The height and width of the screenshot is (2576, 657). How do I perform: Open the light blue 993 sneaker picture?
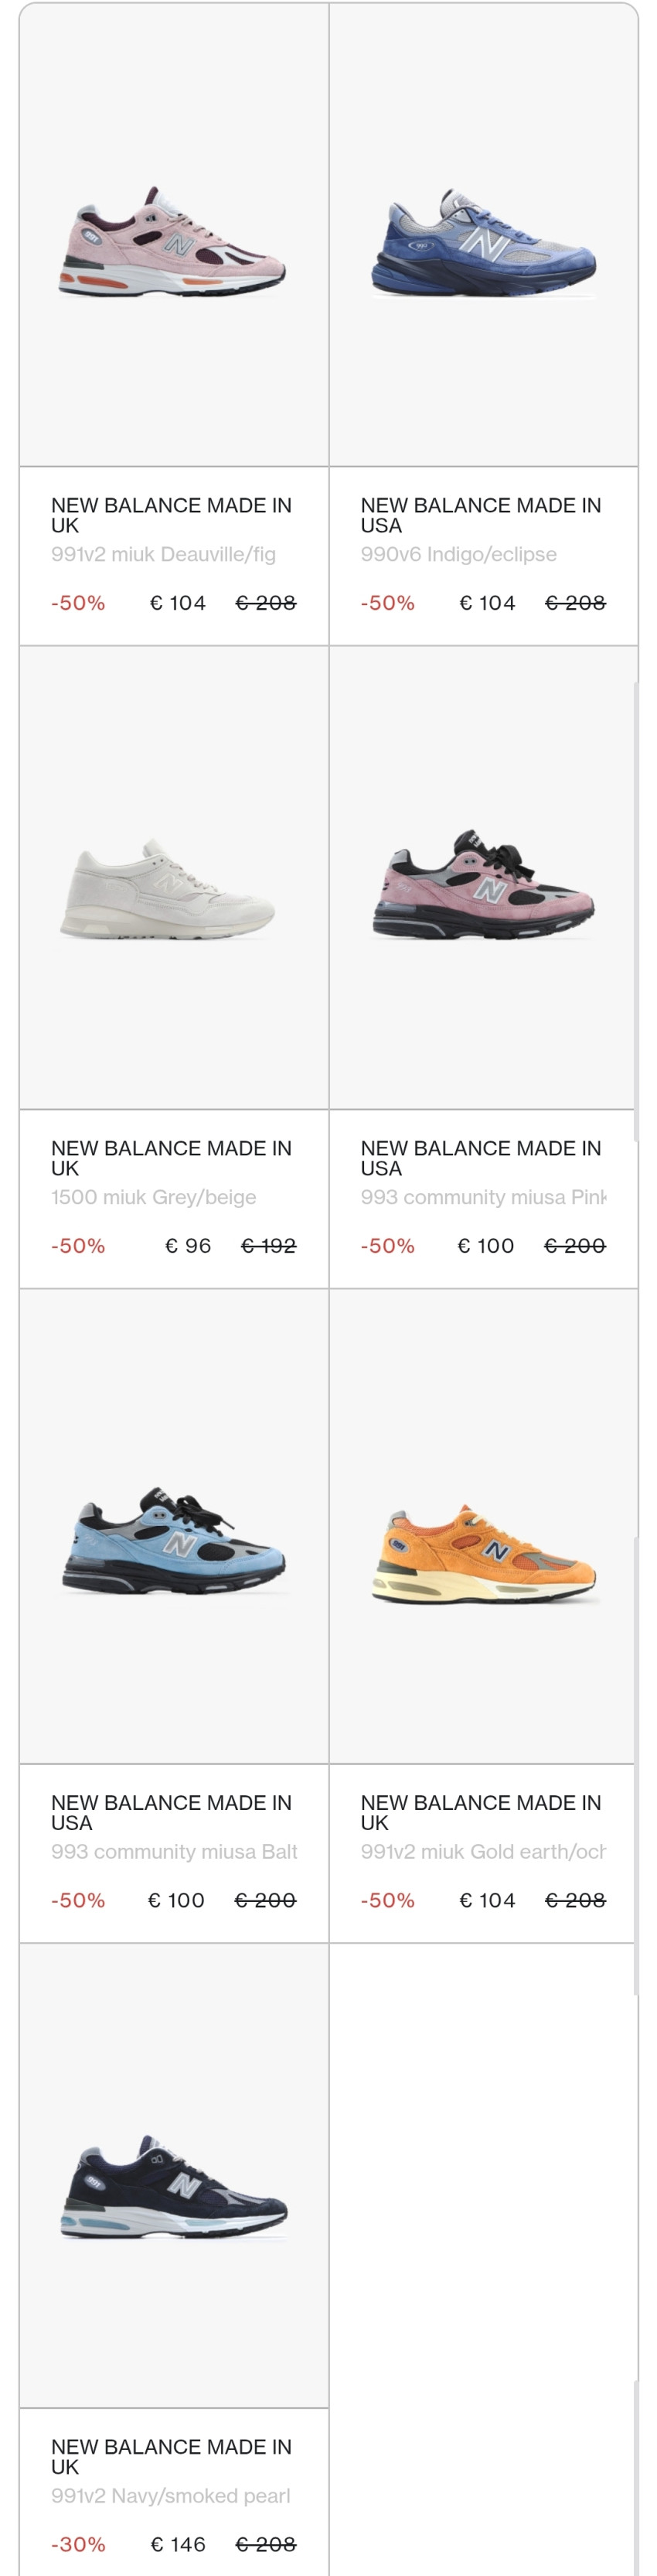[174, 1540]
